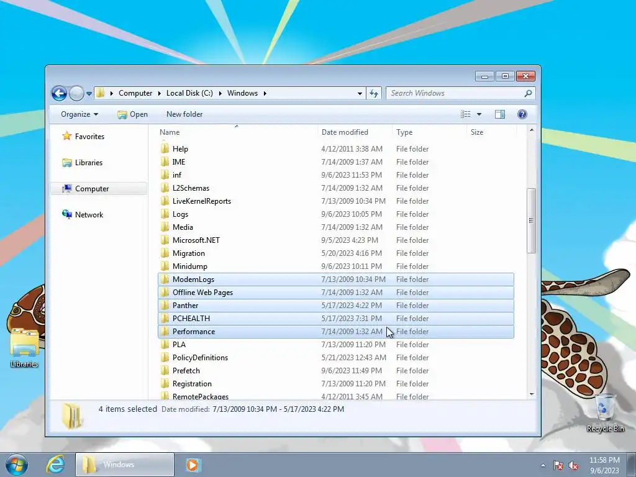Image resolution: width=636 pixels, height=477 pixels.
Task: Click the search magnifier icon
Action: click(528, 93)
